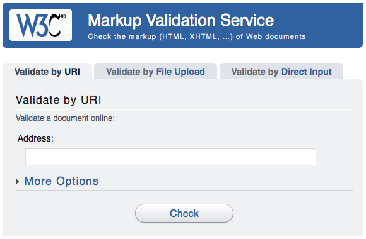This screenshot has width=366, height=239.
Task: Open the Markup Validation Service title link
Action: 180,20
